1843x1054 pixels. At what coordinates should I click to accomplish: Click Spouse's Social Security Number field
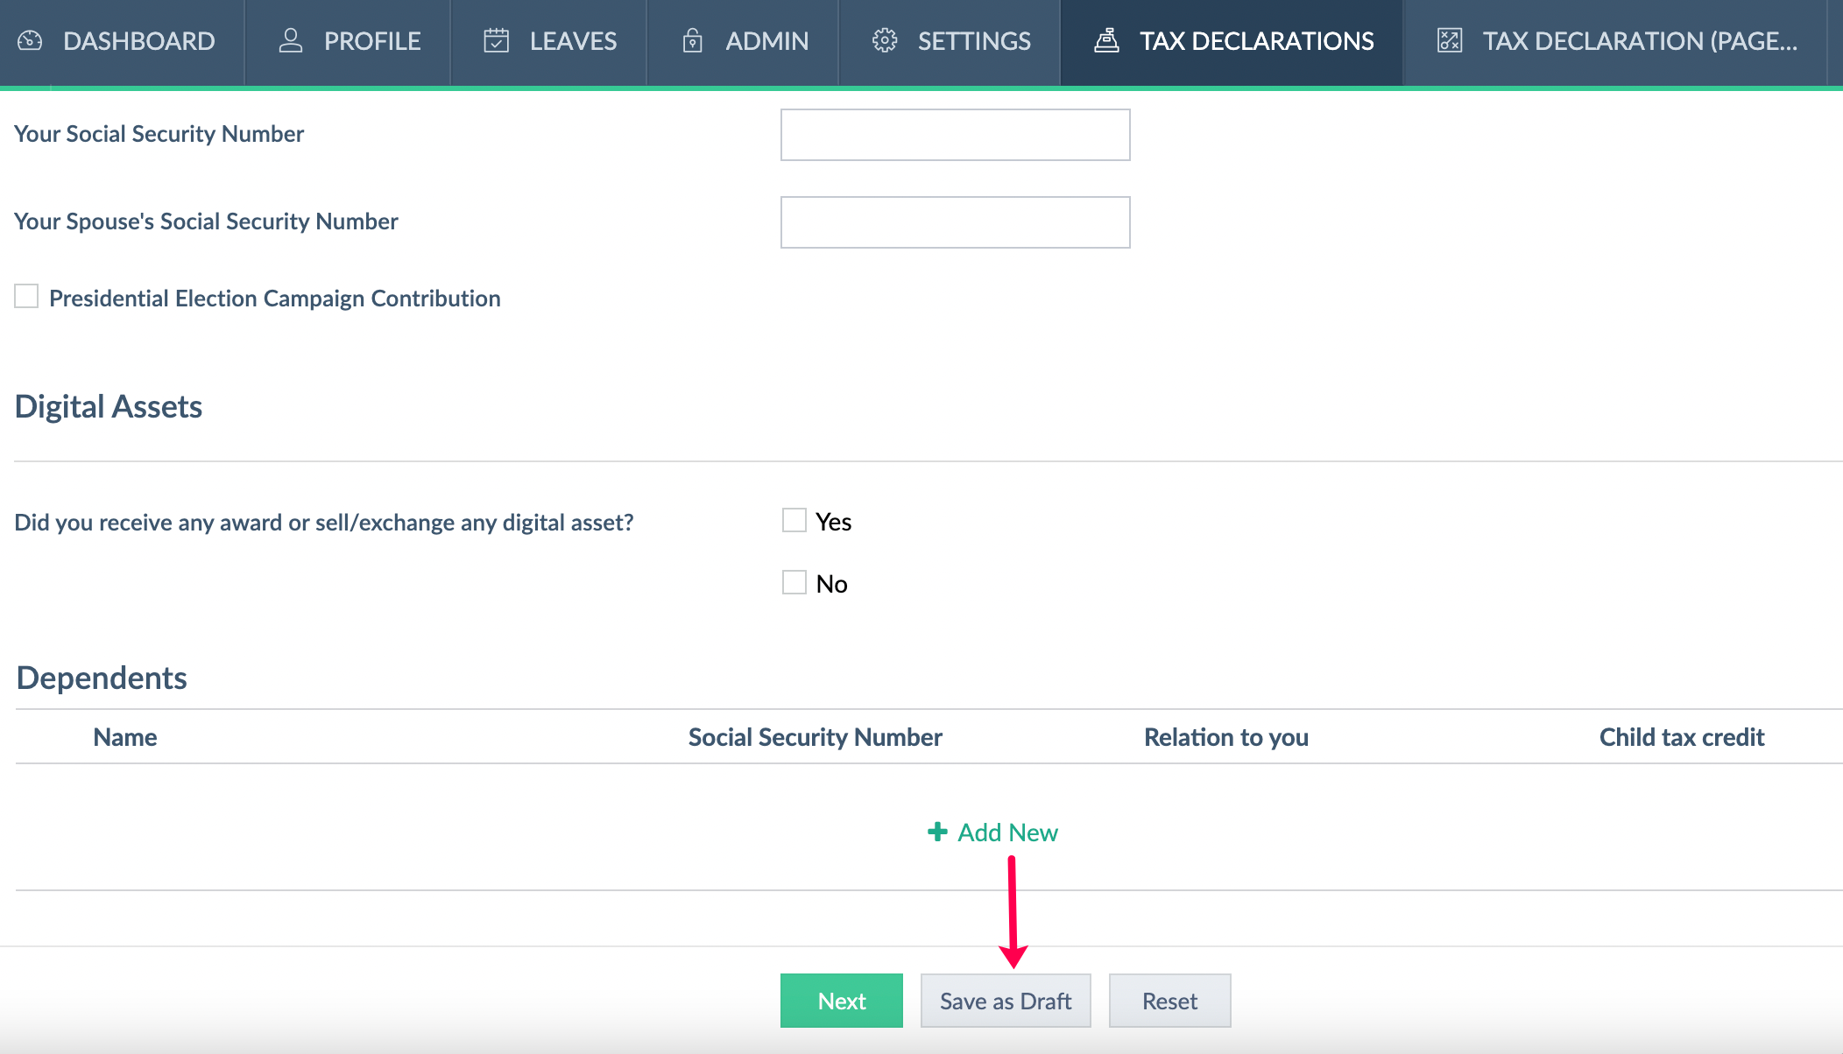coord(955,222)
